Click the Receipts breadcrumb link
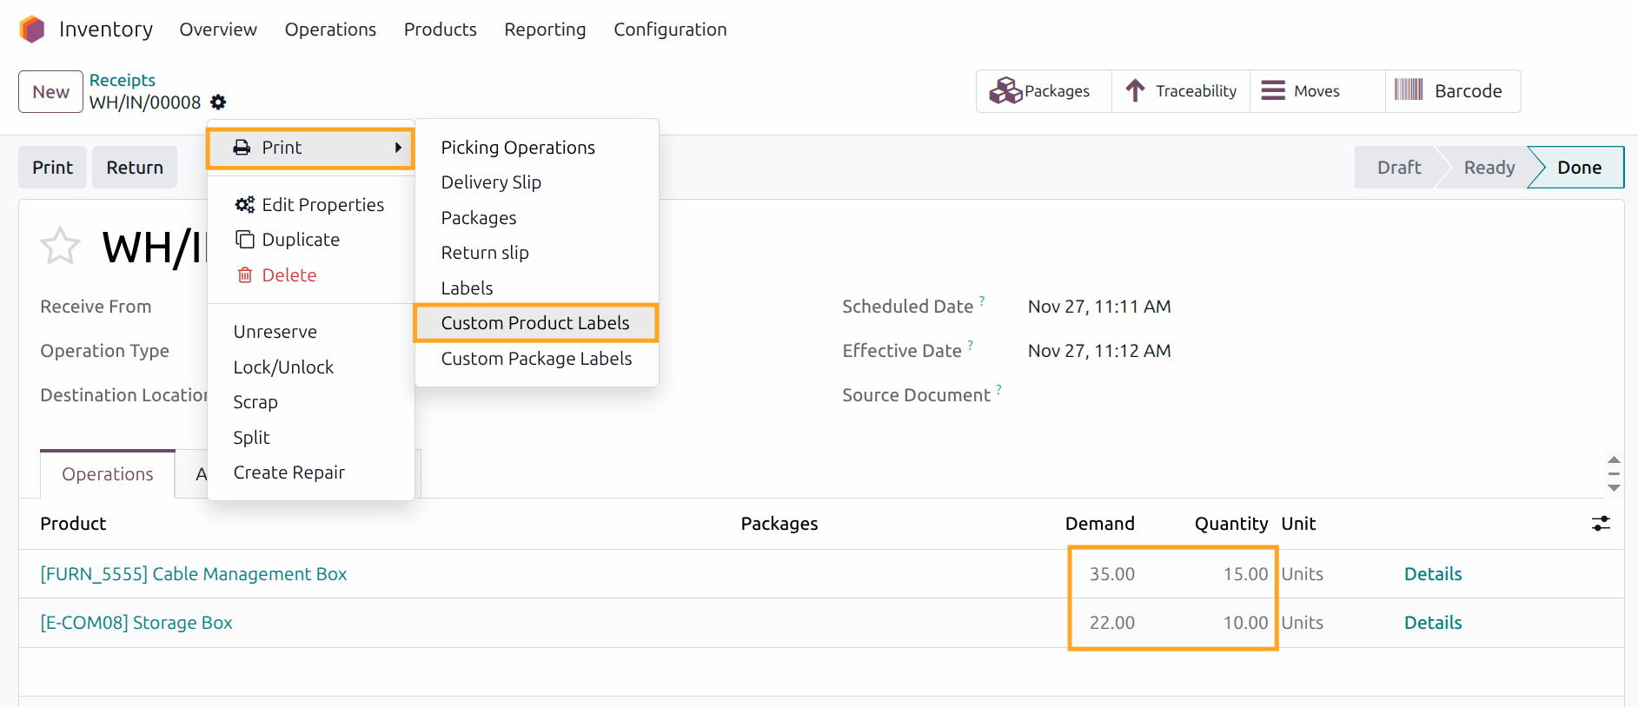 (122, 80)
